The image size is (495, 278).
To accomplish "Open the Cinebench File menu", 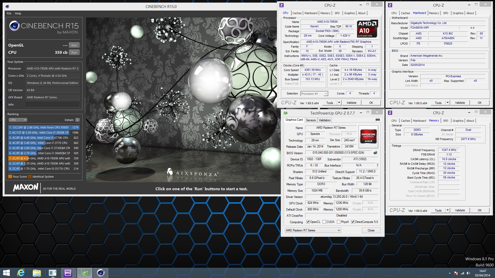I will (x=9, y=13).
